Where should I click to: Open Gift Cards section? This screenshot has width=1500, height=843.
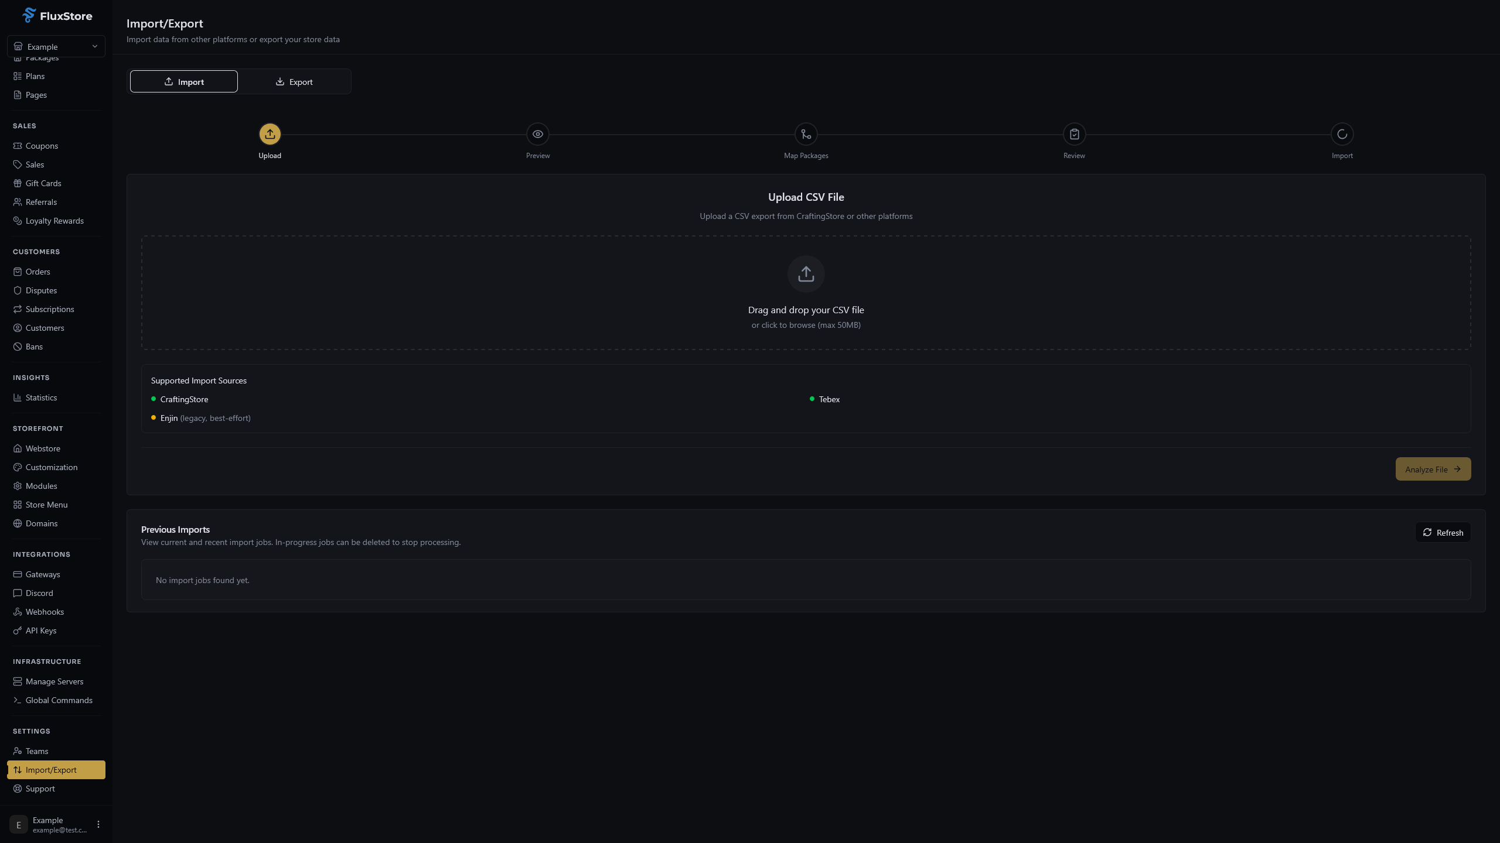point(56,183)
